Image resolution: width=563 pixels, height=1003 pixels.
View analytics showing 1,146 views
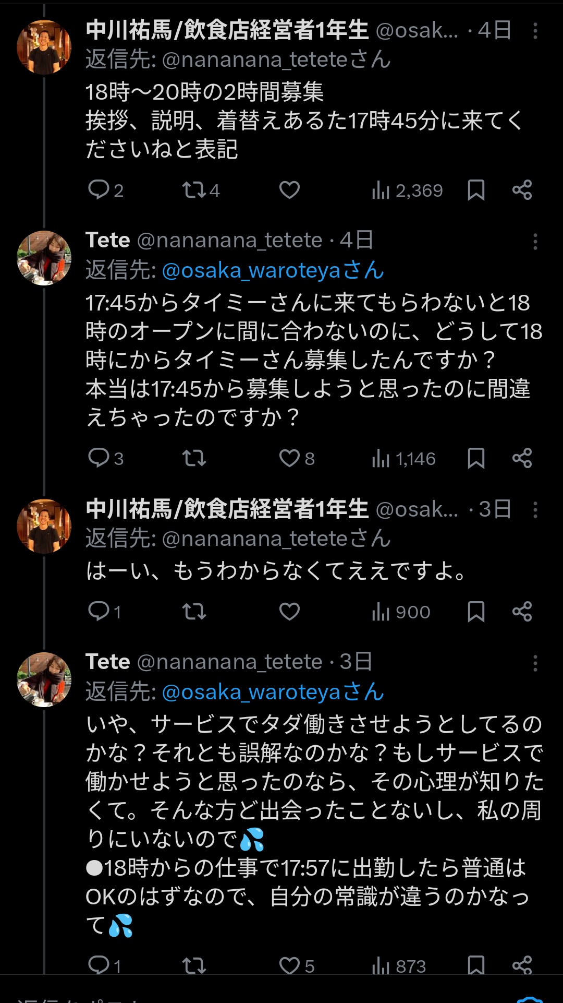[403, 459]
